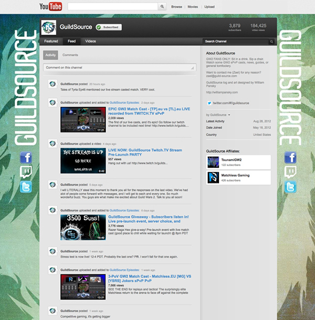Screen dimensions: 315x320
Task: Click Matchless Gaming affiliate name
Action: pos(235,176)
